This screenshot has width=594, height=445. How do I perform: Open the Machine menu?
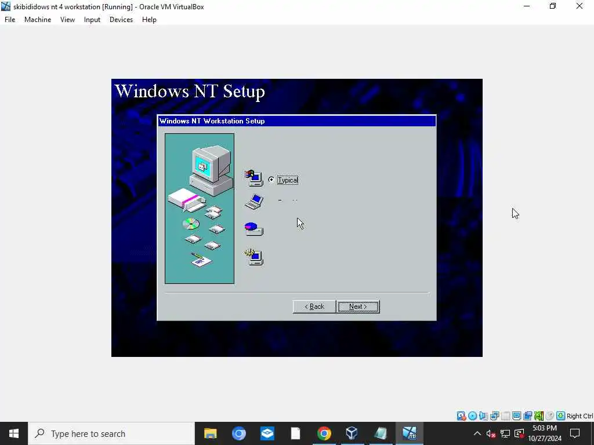(38, 20)
